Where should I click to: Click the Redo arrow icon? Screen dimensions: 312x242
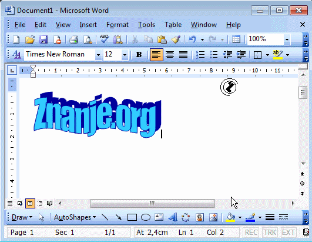[x=213, y=39]
